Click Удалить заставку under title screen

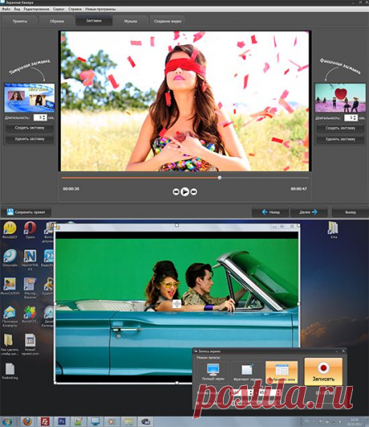click(30, 139)
